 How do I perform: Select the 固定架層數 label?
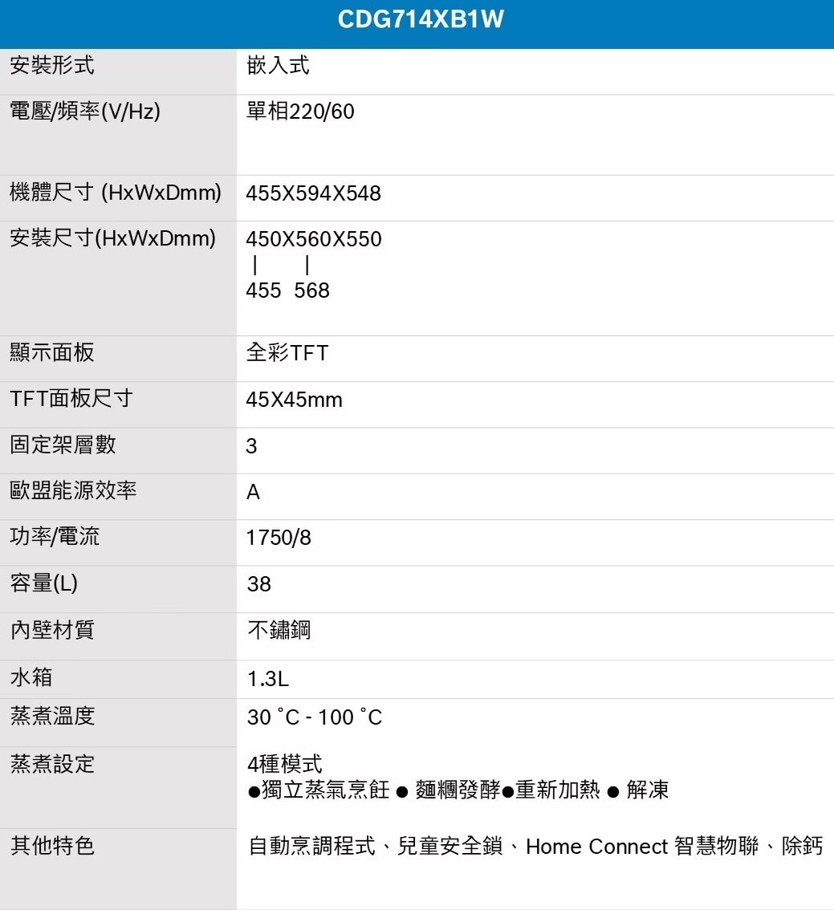(63, 445)
